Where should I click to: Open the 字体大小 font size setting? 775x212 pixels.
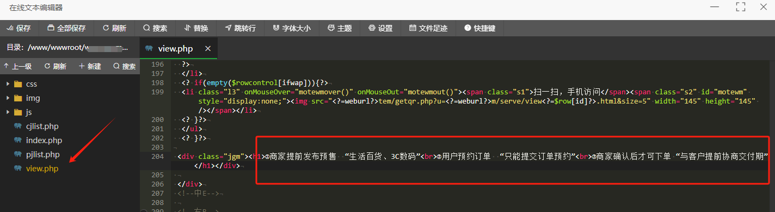[x=292, y=28]
